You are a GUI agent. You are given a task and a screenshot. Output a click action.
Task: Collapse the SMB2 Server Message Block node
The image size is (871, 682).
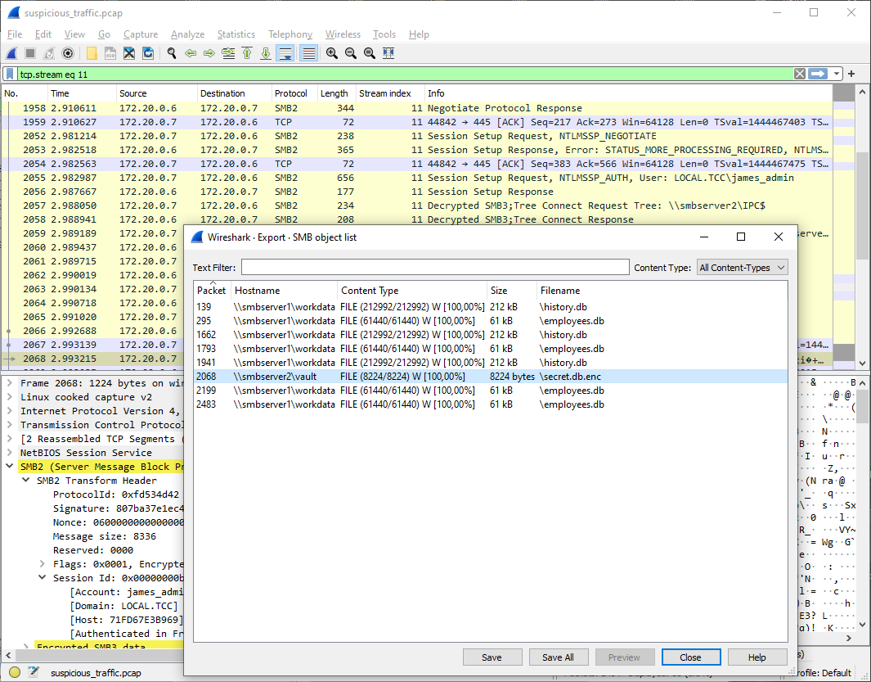point(10,466)
